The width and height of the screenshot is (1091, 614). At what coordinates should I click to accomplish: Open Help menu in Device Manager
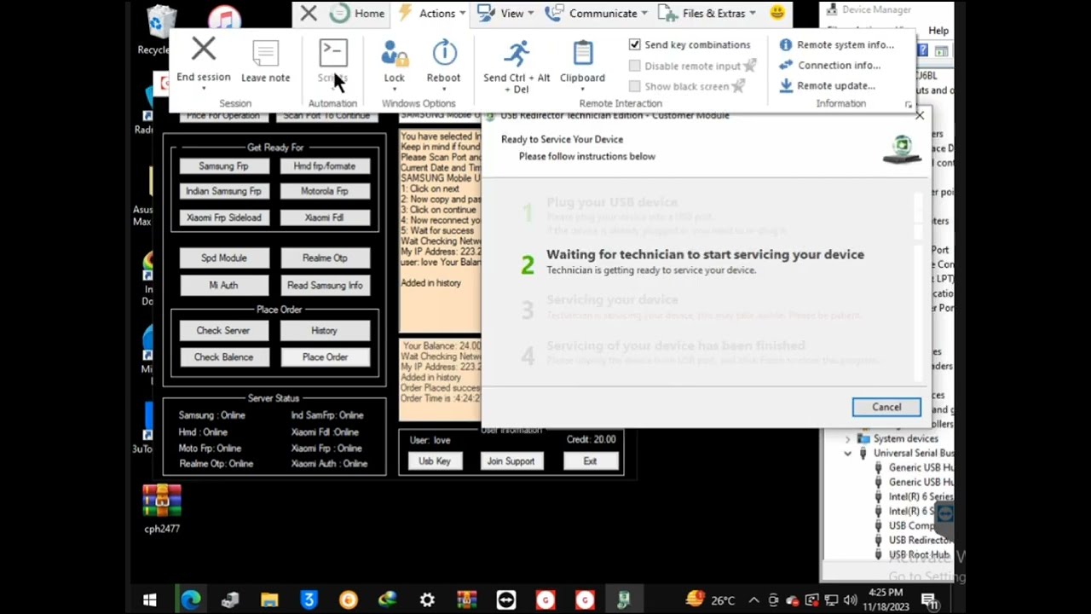tap(938, 30)
